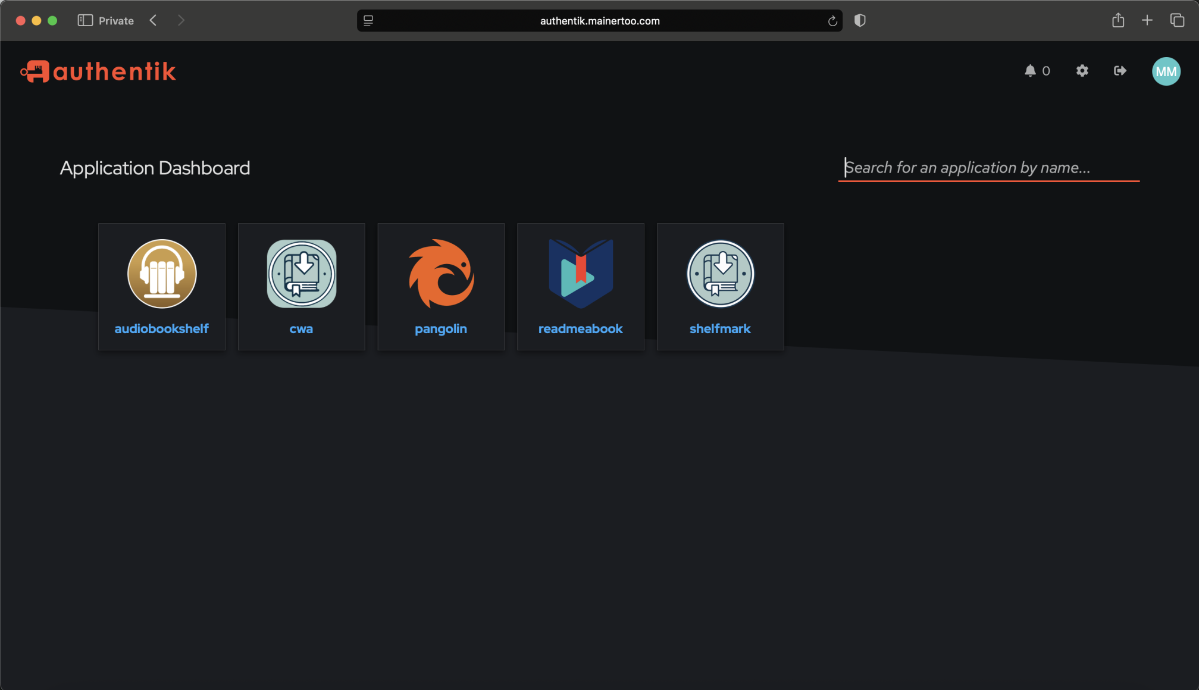Focus the application search field
The height and width of the screenshot is (690, 1199).
pos(988,168)
